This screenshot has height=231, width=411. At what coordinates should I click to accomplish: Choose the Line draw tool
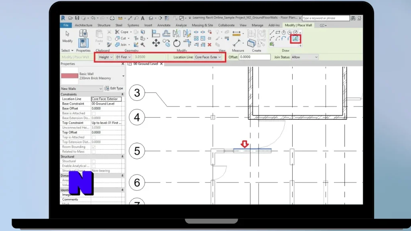tap(272, 32)
